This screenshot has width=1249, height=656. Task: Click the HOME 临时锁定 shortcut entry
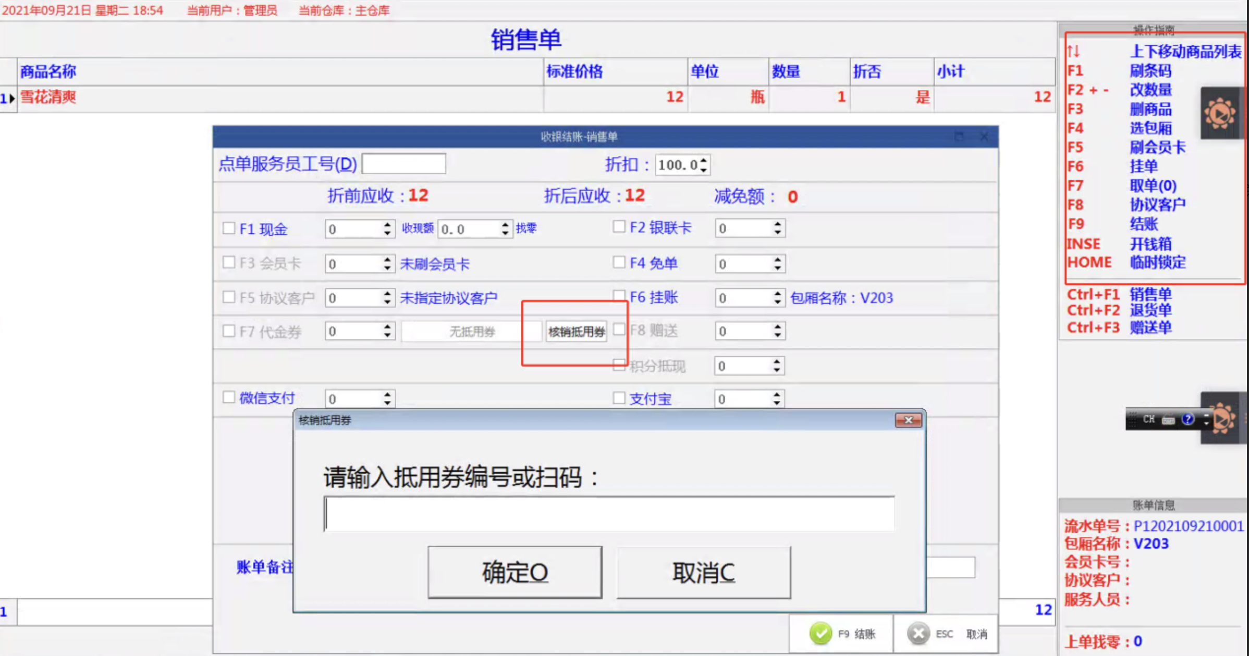1126,262
